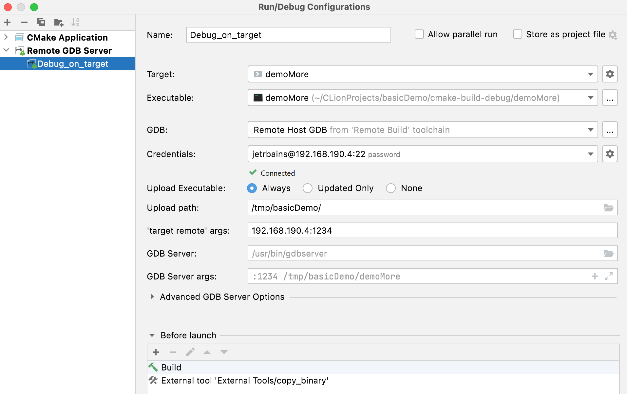Expand the CMake Application group
Viewport: 627px width, 394px height.
click(6, 37)
